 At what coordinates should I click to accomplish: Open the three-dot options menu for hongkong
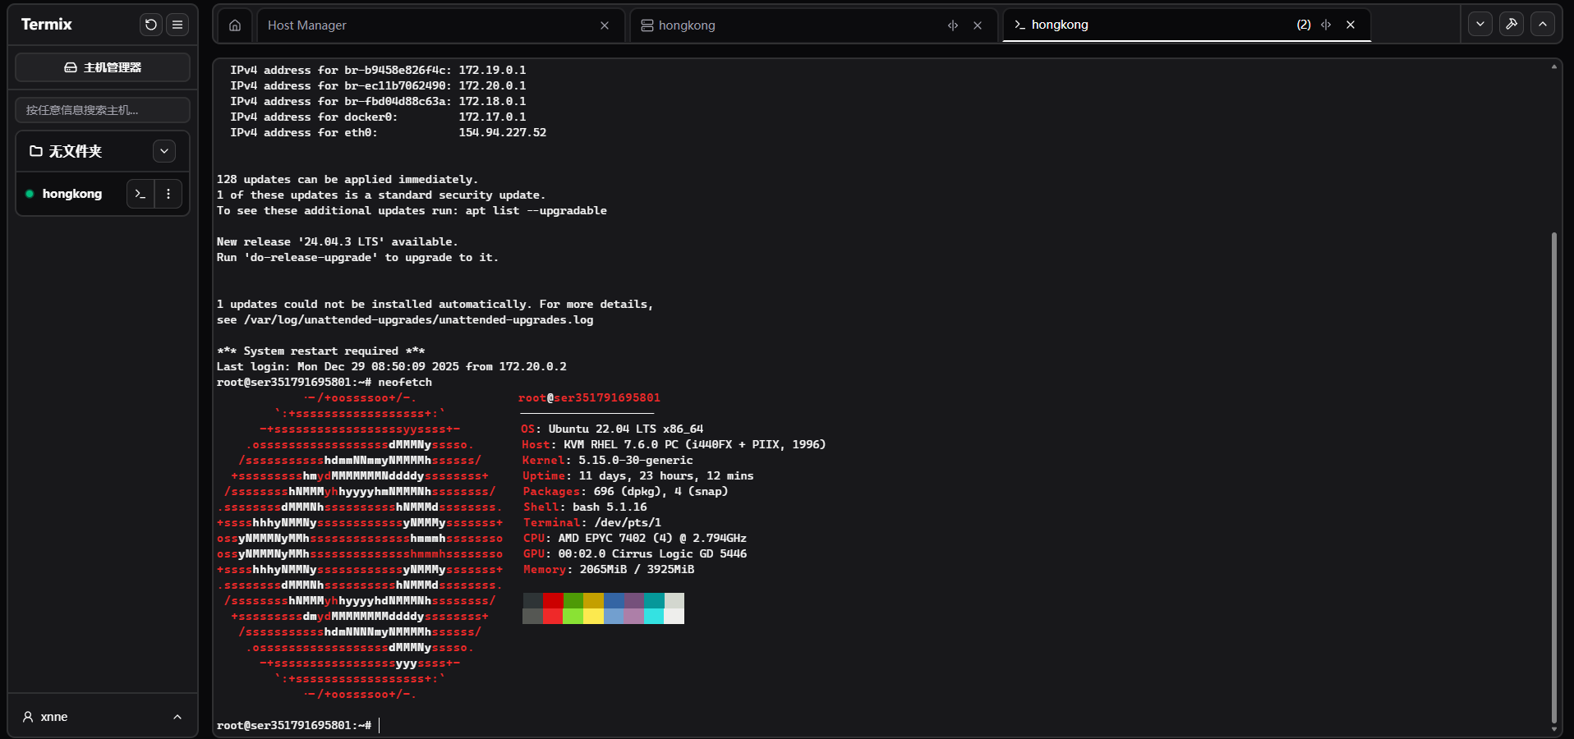[168, 194]
